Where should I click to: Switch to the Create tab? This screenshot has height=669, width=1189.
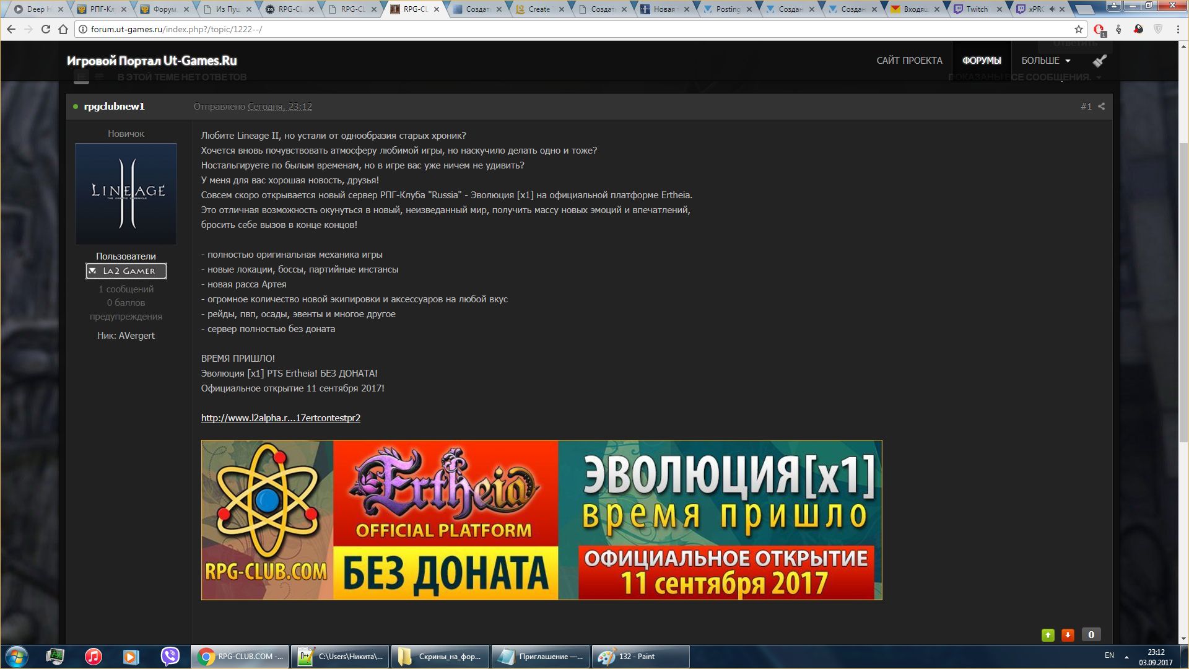[539, 9]
